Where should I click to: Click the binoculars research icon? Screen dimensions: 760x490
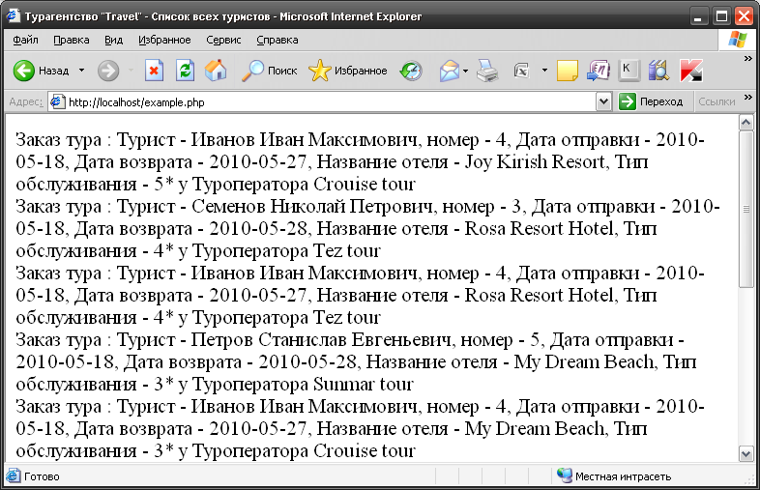(x=658, y=71)
